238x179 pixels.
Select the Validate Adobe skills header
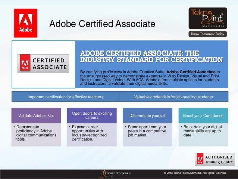pyautogui.click(x=36, y=115)
